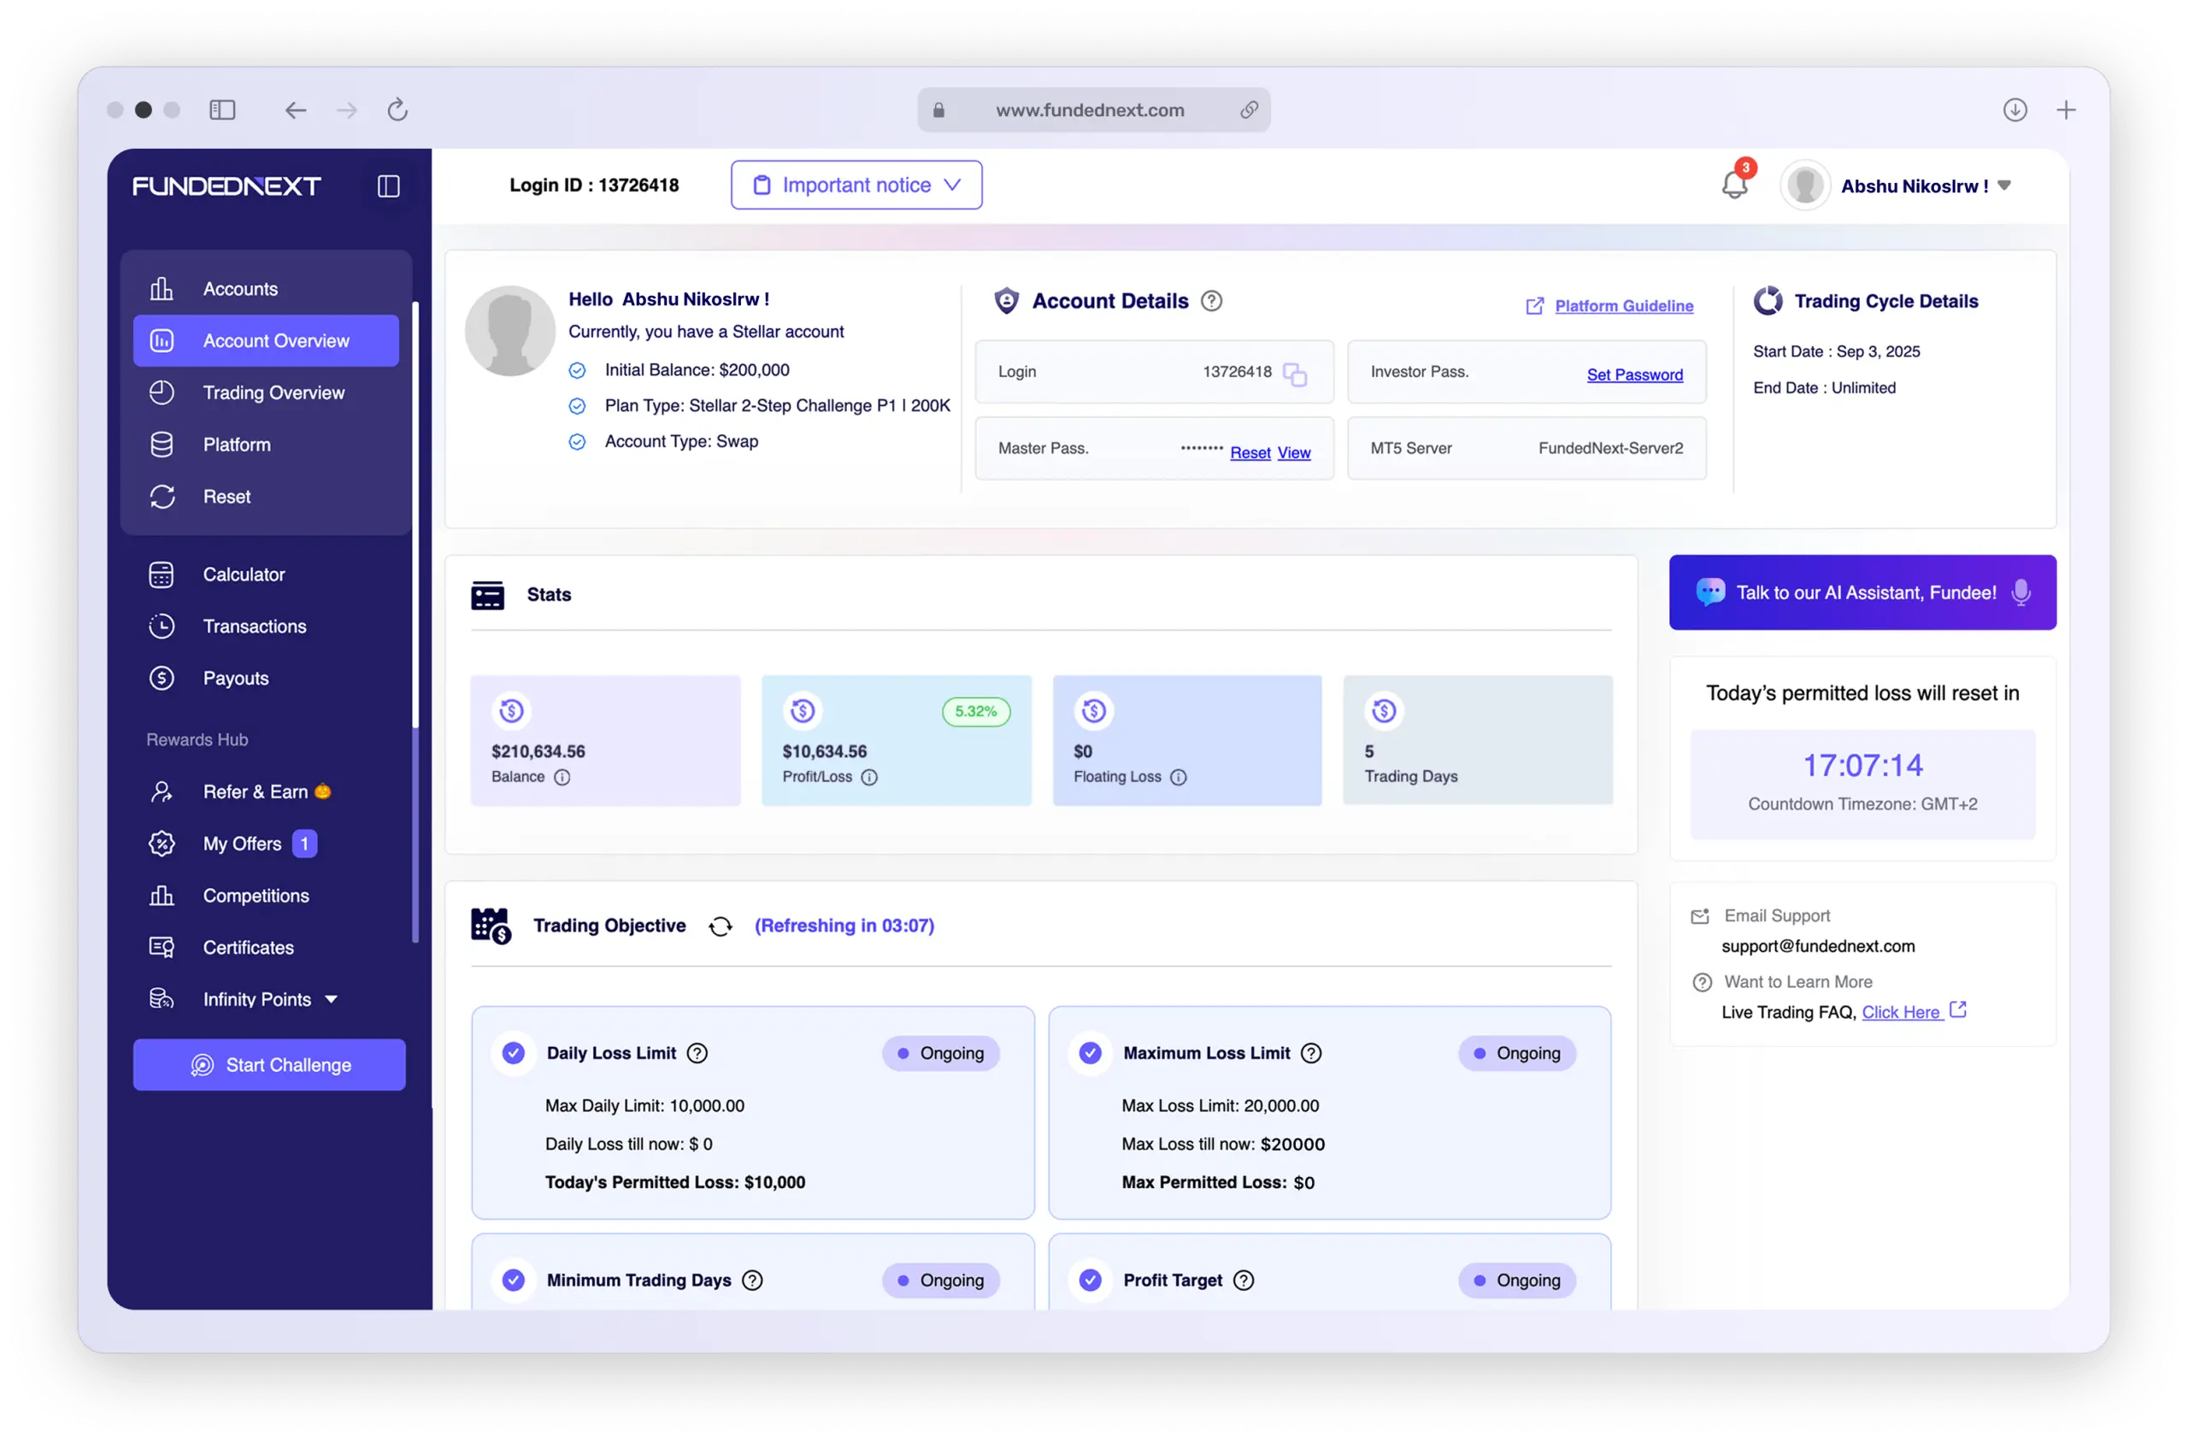The height and width of the screenshot is (1442, 2188).
Task: Click the Start Challenge button
Action: [269, 1065]
